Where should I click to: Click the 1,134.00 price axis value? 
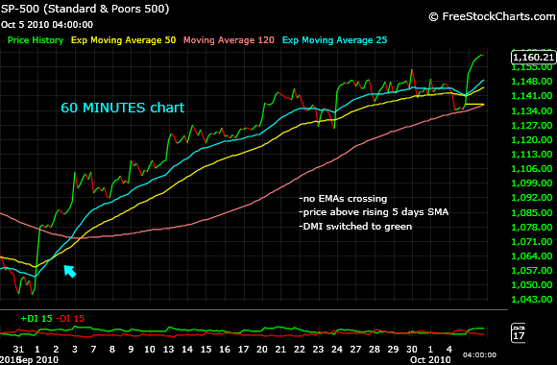[x=532, y=110]
